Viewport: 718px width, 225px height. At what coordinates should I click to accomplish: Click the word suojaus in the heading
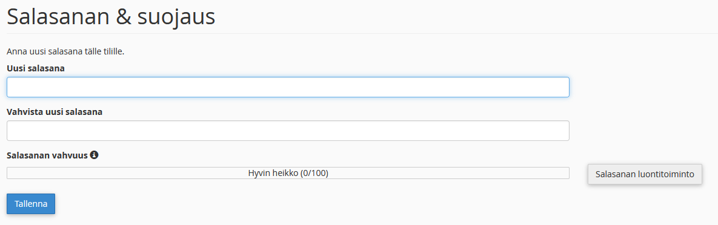click(x=175, y=18)
